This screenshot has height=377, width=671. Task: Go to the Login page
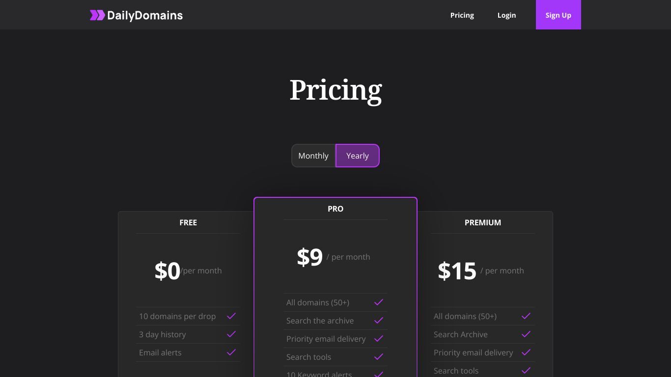click(x=506, y=15)
